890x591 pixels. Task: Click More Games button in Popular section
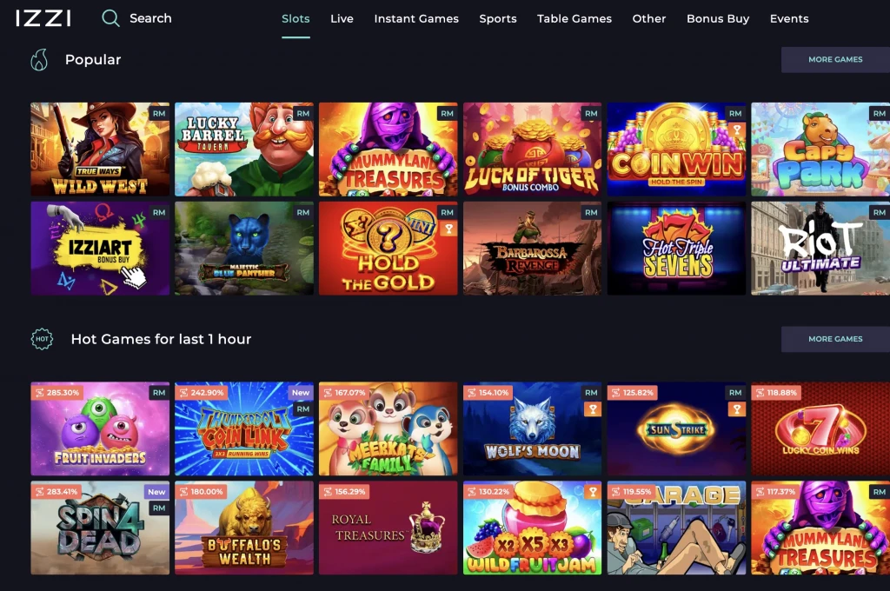(x=835, y=60)
